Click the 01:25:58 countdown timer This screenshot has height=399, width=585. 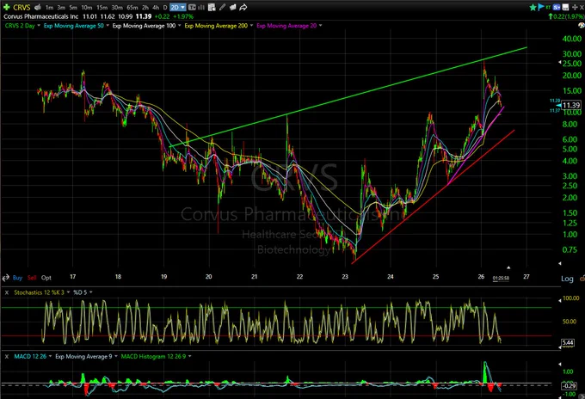tap(501, 278)
